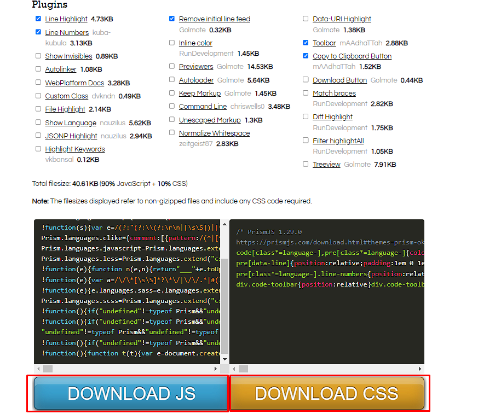The image size is (478, 420).
Task: Tick the Unescaped Markup checkbox
Action: 172,119
